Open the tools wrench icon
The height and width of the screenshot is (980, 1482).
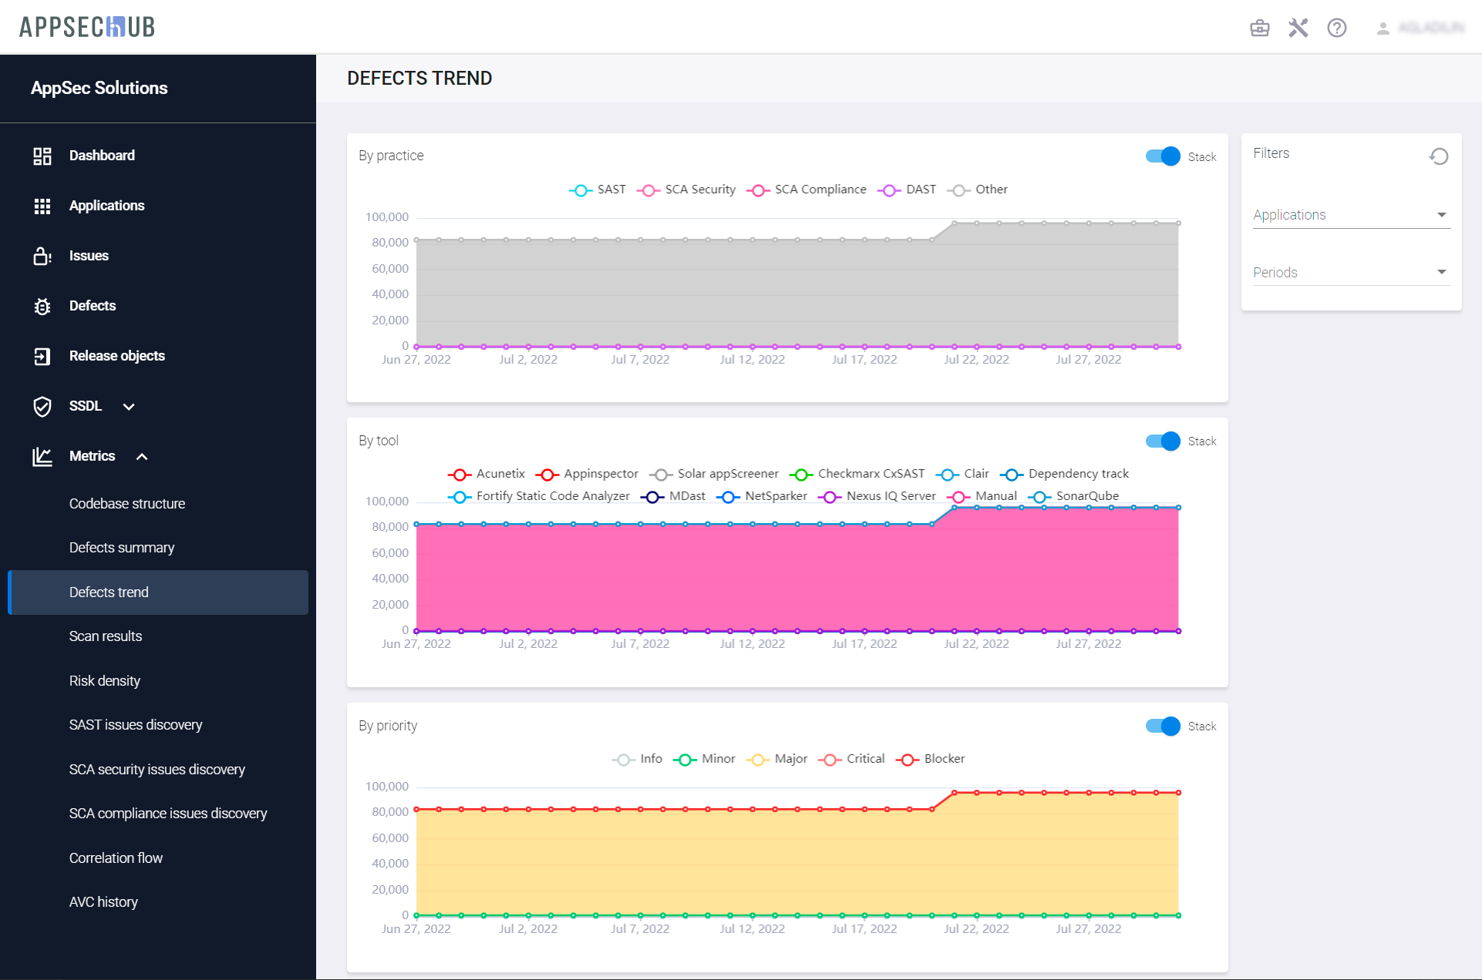coord(1298,29)
